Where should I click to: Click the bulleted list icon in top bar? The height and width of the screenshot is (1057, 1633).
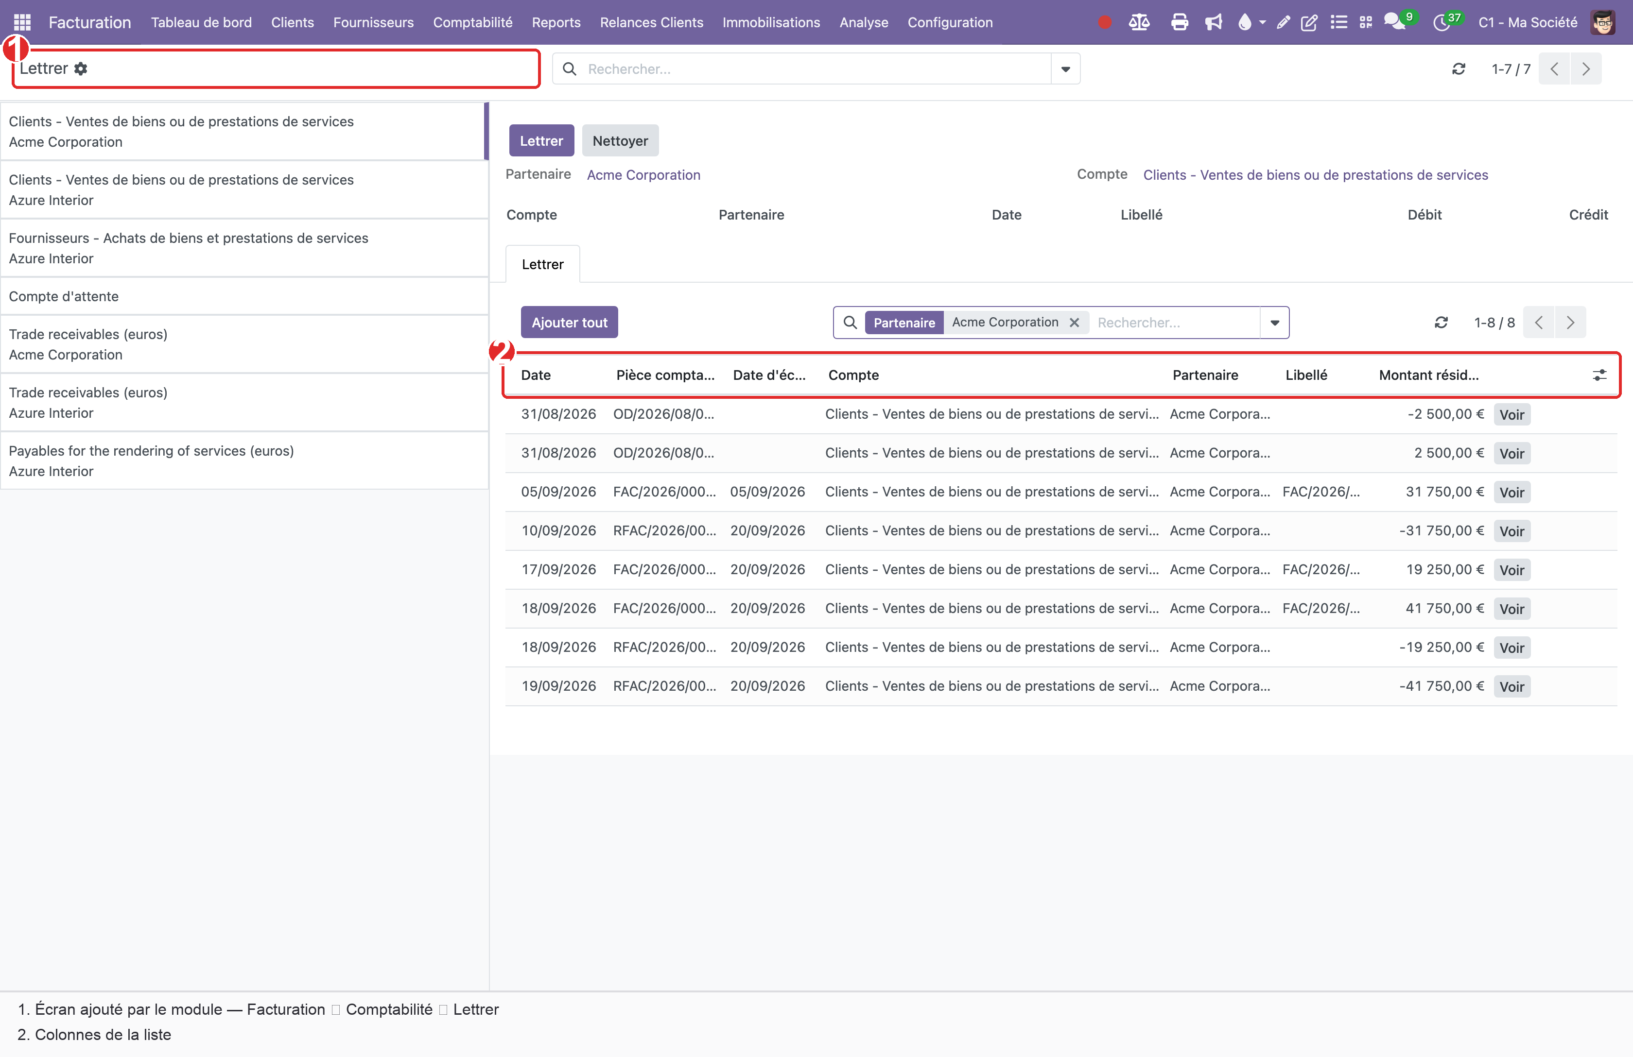[x=1338, y=22]
